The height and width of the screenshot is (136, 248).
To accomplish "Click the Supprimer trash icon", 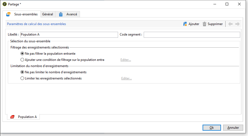I will pyautogui.click(x=205, y=24).
